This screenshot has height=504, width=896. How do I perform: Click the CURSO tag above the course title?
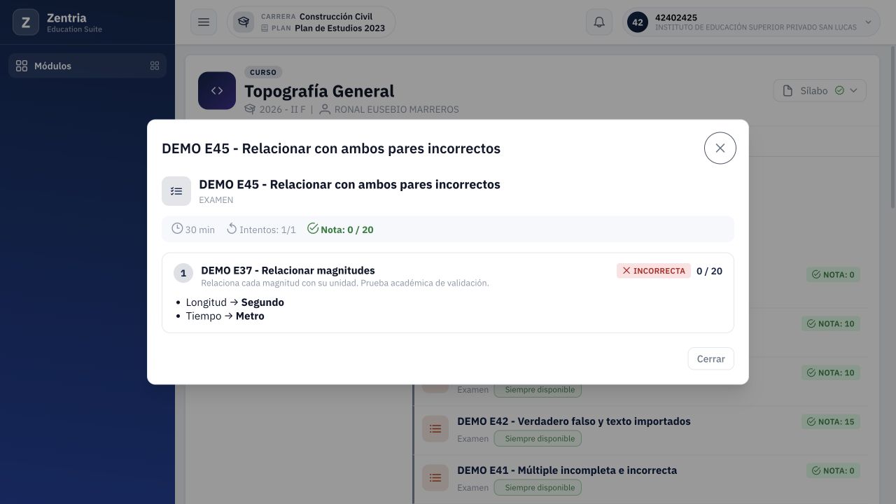pyautogui.click(x=263, y=72)
